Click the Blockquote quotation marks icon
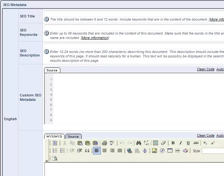 87,151
